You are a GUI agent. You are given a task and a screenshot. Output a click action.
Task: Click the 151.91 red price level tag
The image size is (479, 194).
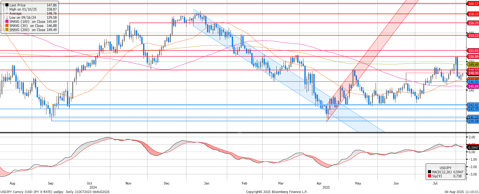473,51
